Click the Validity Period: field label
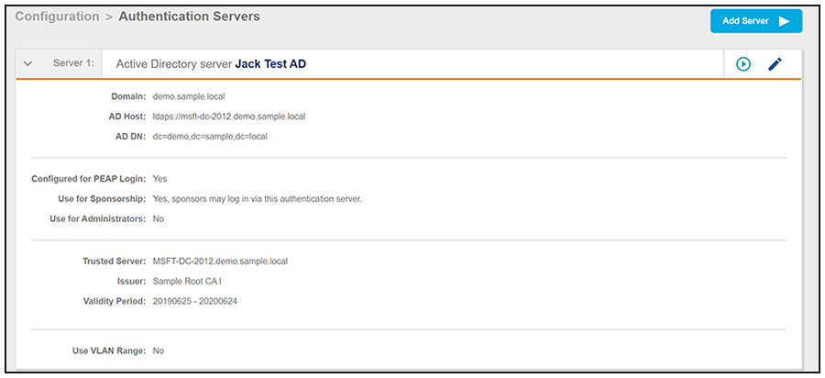The image size is (825, 378). tap(115, 302)
